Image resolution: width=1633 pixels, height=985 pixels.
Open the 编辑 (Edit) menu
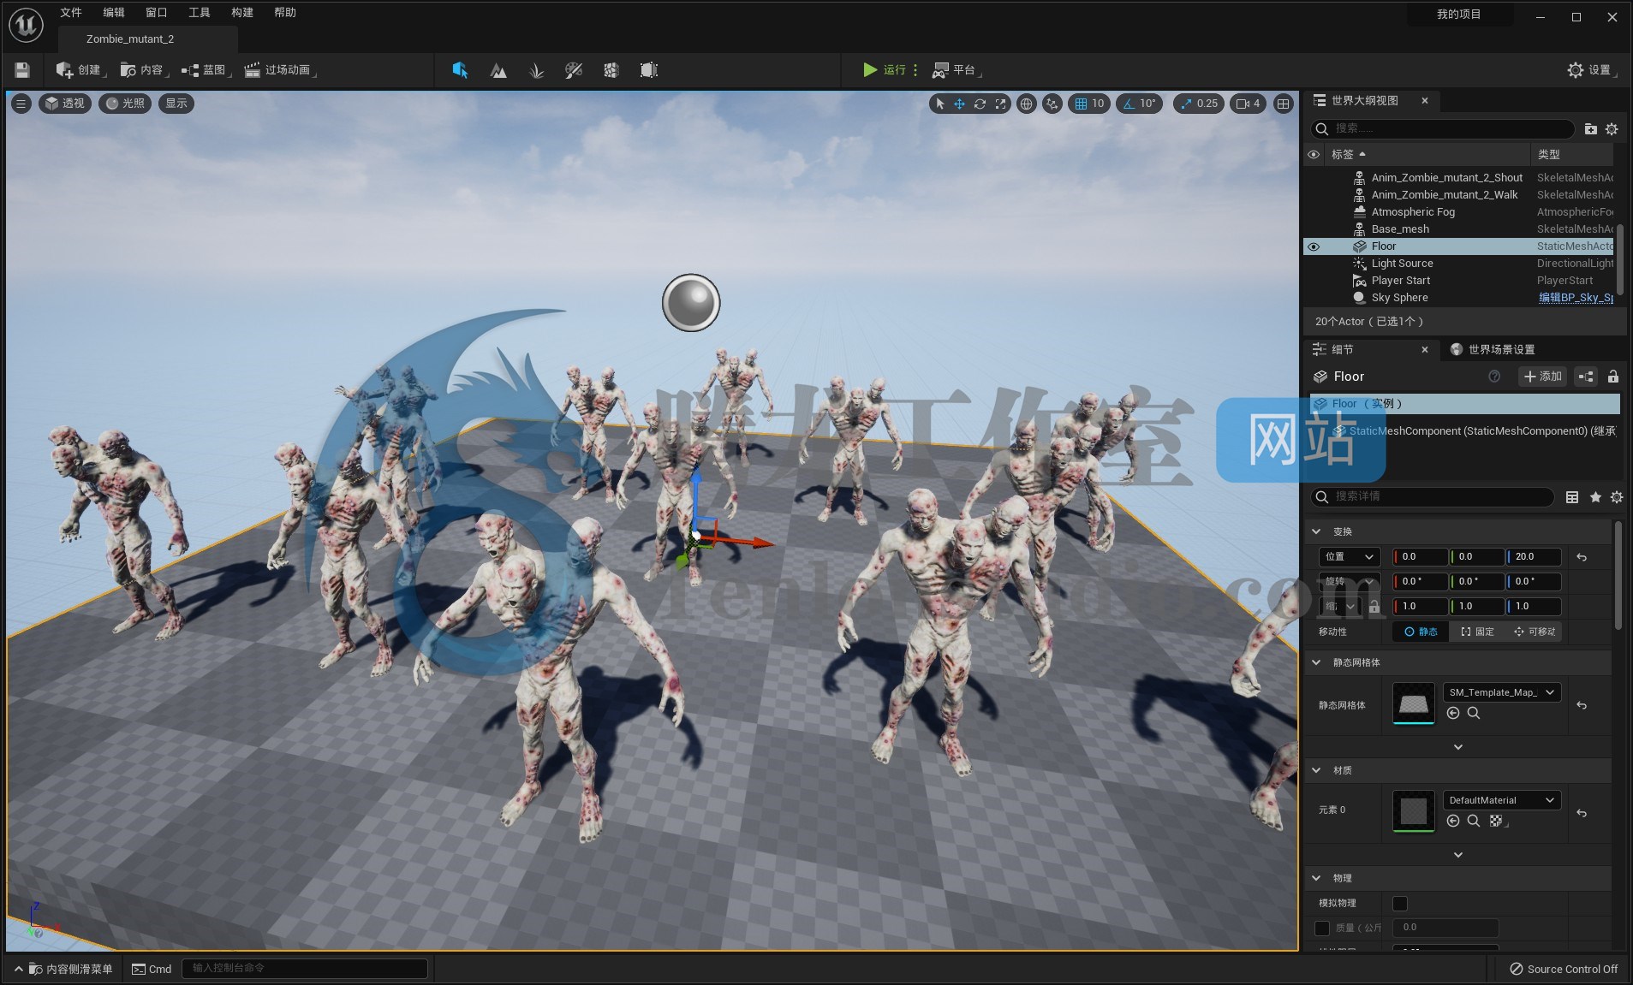pos(114,13)
